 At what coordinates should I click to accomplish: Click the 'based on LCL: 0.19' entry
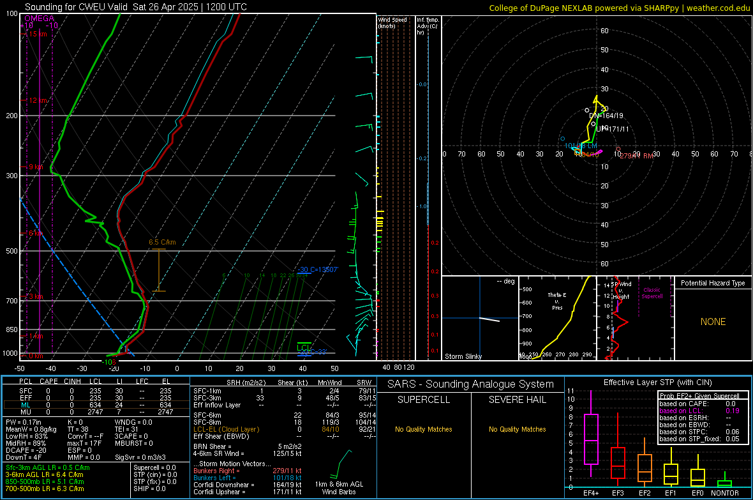pyautogui.click(x=699, y=411)
